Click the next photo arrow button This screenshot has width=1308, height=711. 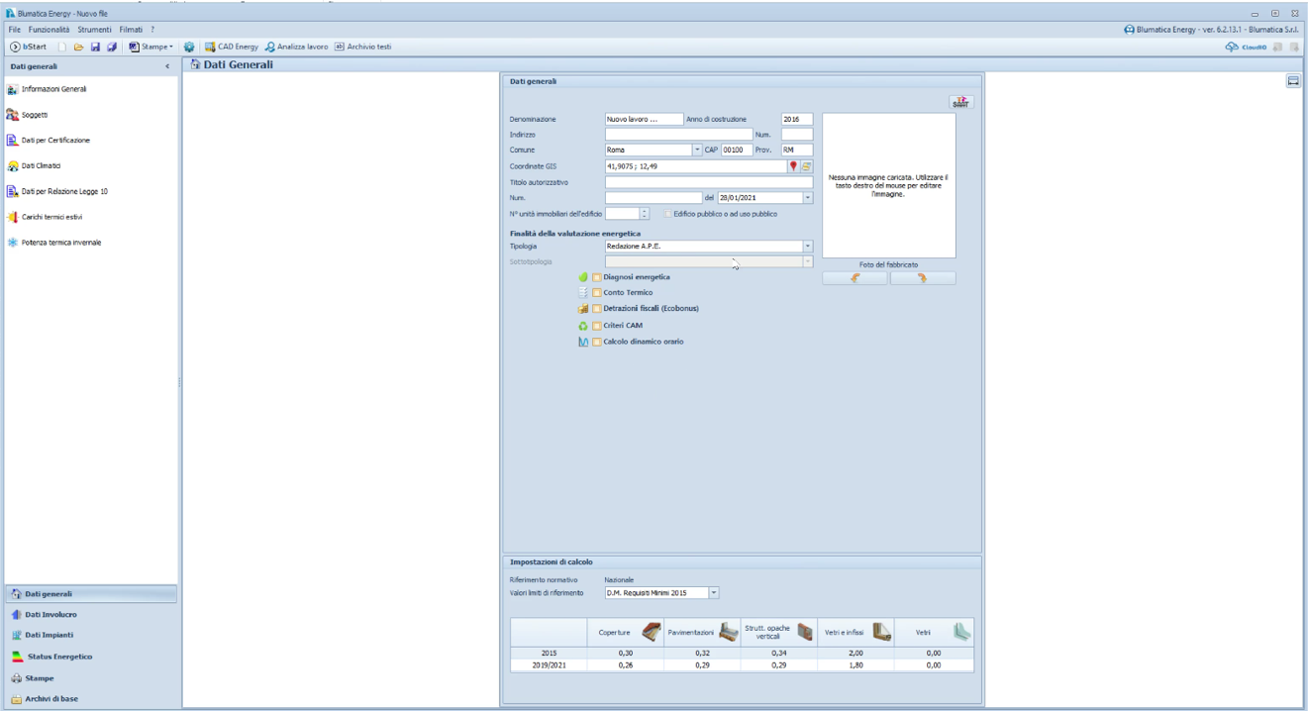click(x=923, y=278)
